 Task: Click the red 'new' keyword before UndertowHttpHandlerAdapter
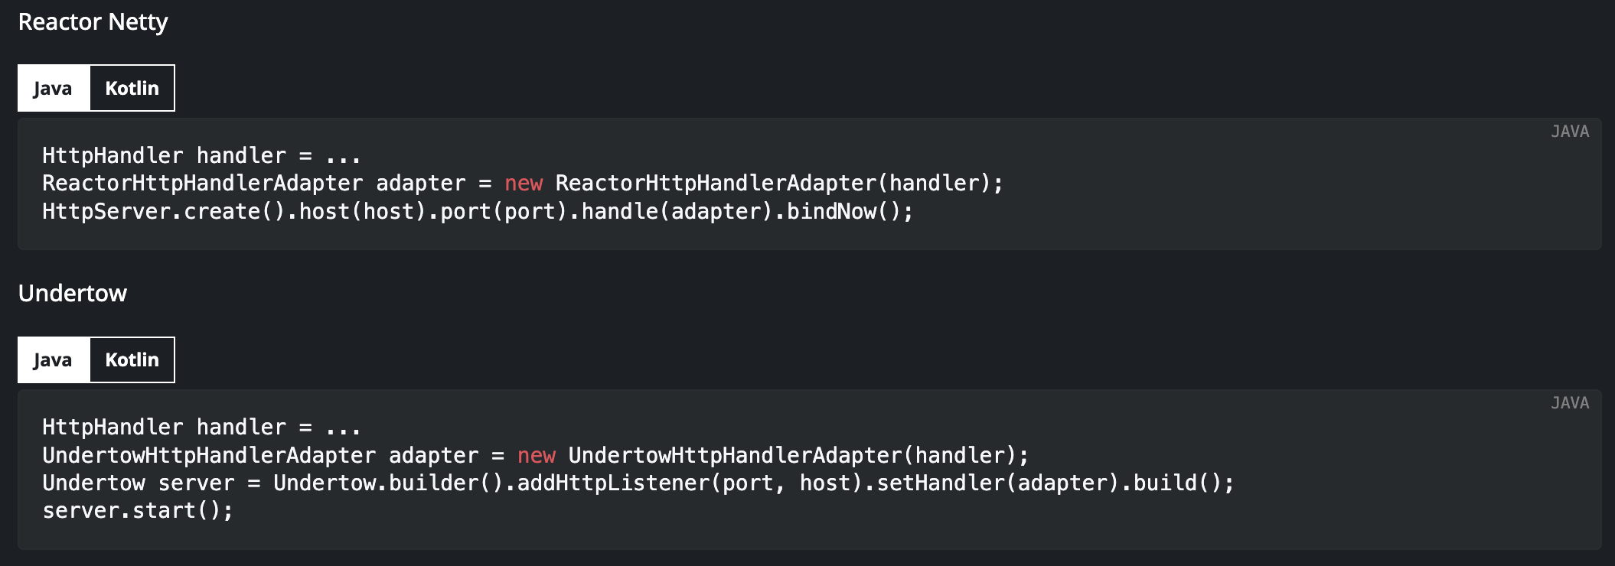(537, 456)
